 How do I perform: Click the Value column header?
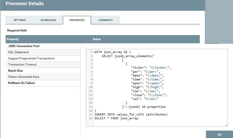click(x=97, y=39)
